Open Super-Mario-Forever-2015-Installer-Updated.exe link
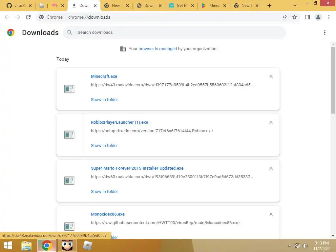 (x=137, y=168)
